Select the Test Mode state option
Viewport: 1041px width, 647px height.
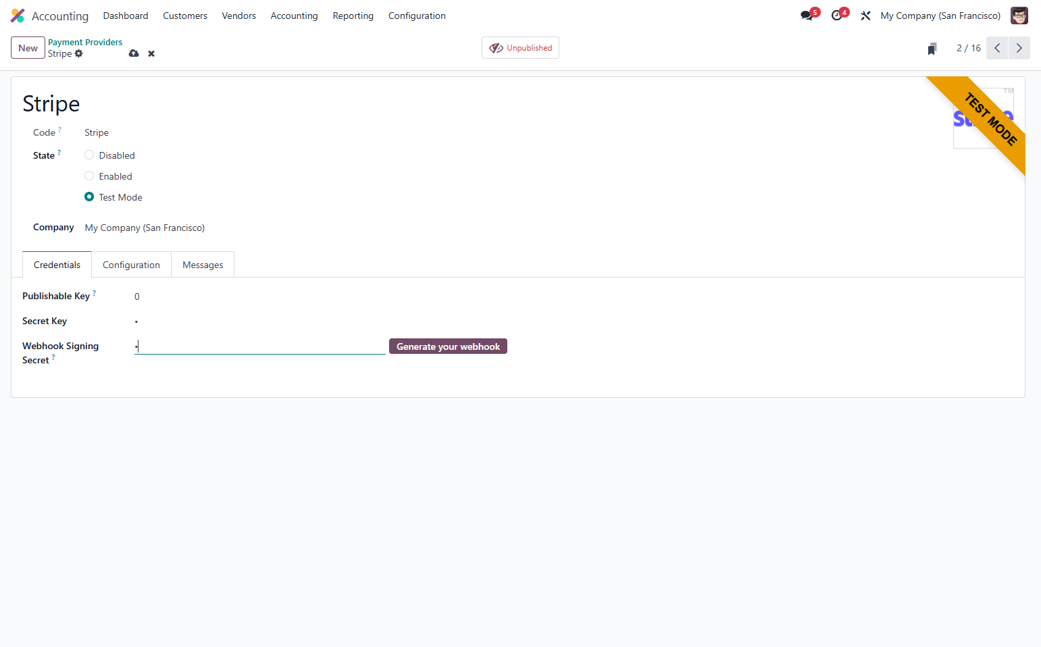89,197
